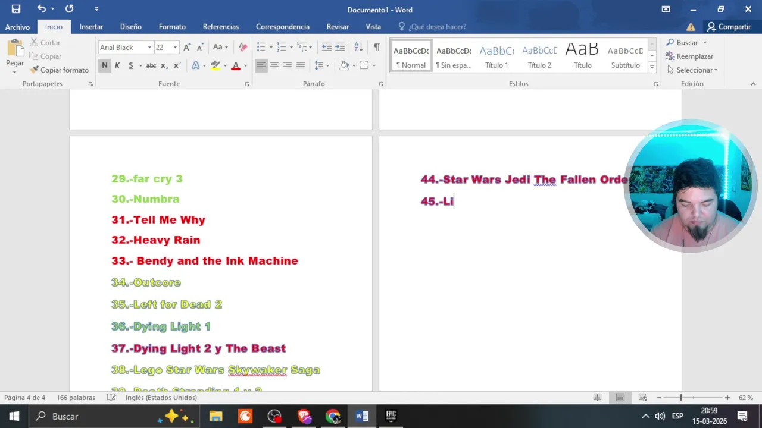Redo the last action
The height and width of the screenshot is (428, 762).
click(69, 9)
